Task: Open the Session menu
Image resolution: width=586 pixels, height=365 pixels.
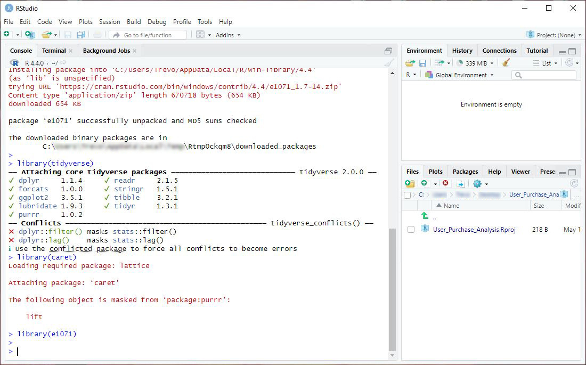Action: pyautogui.click(x=110, y=22)
